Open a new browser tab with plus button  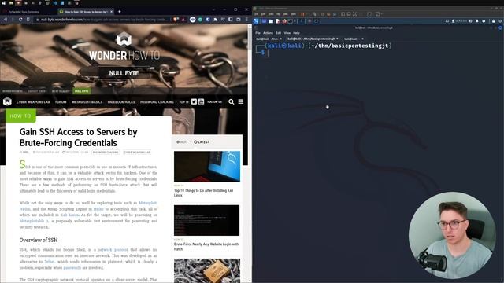click(x=119, y=12)
